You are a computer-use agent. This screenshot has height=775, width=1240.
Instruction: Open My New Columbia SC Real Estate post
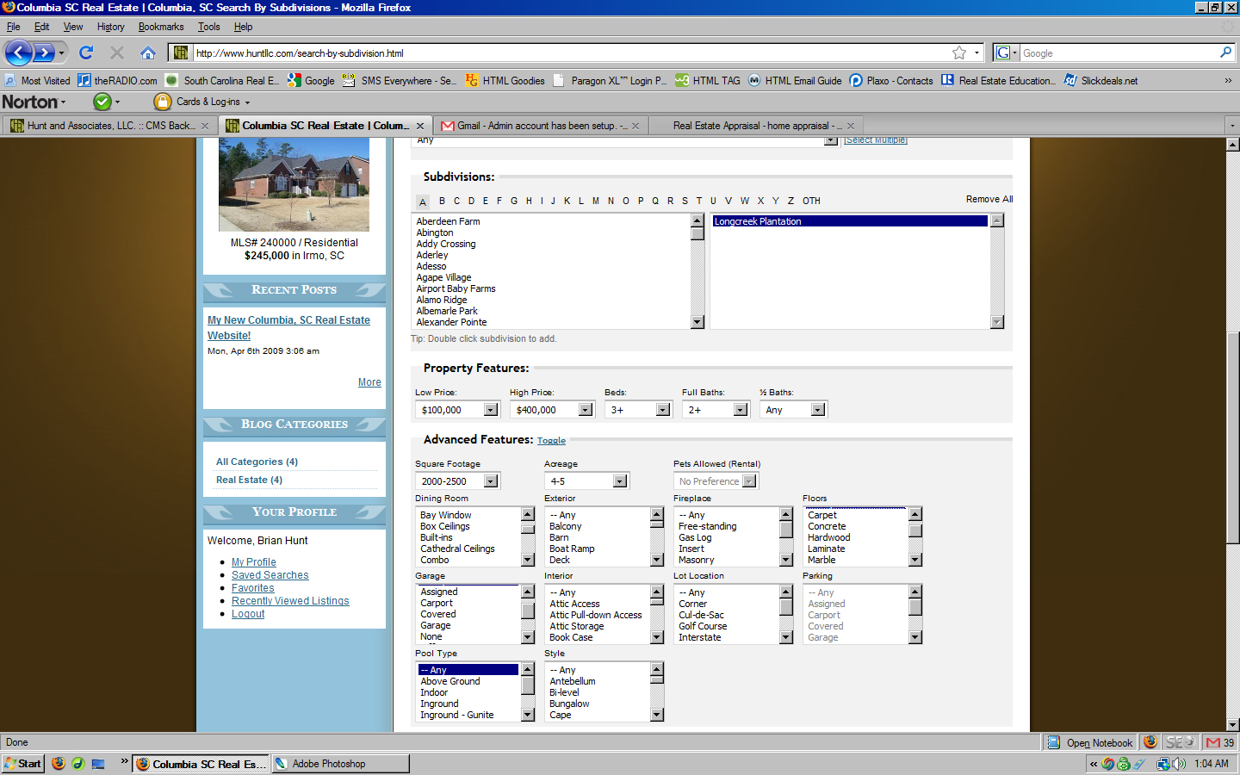[288, 327]
